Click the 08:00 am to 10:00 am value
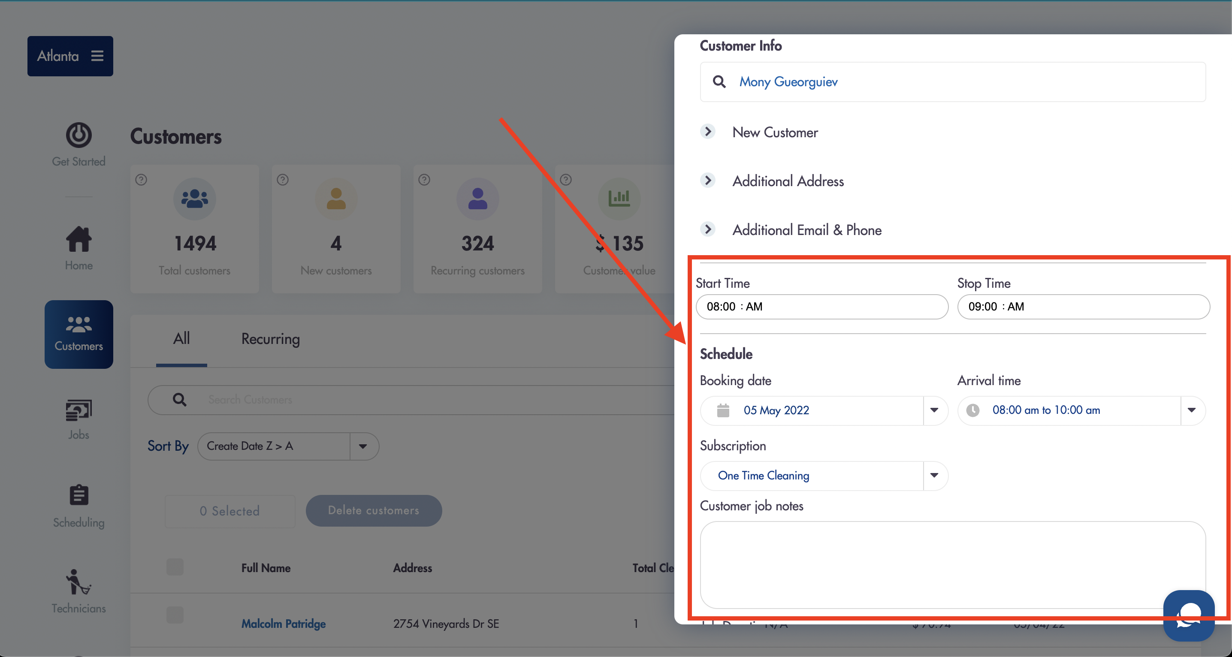 [x=1046, y=410]
